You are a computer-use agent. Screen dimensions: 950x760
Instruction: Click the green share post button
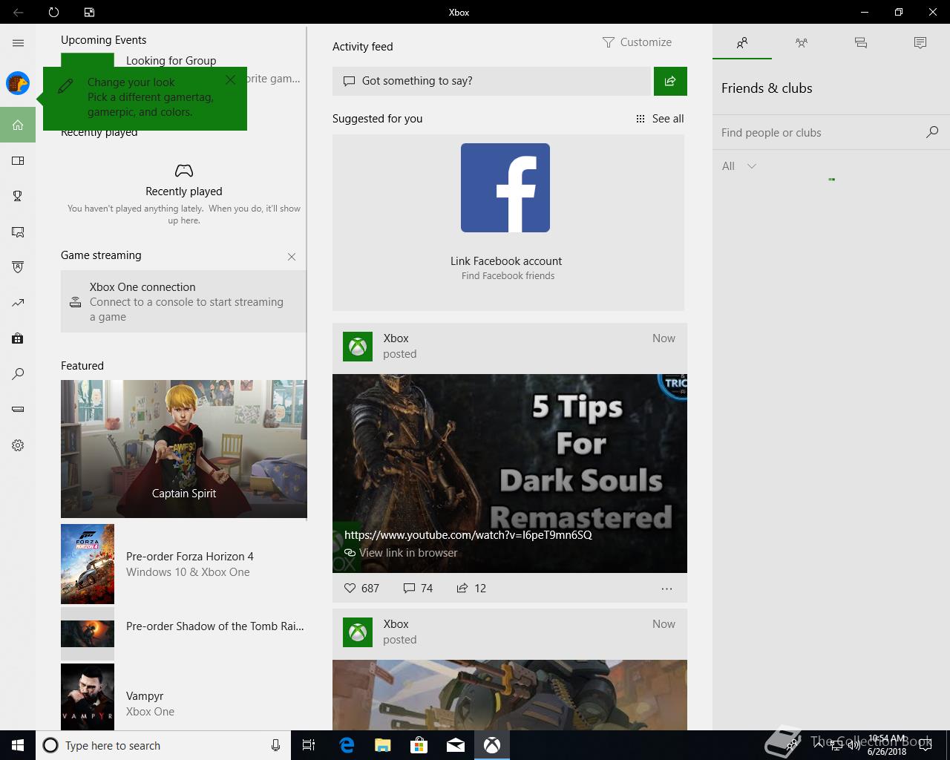click(x=670, y=81)
